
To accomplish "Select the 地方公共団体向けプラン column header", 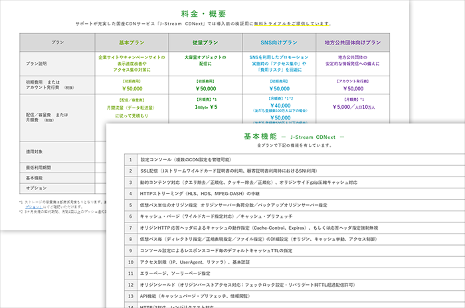I will (353, 42).
